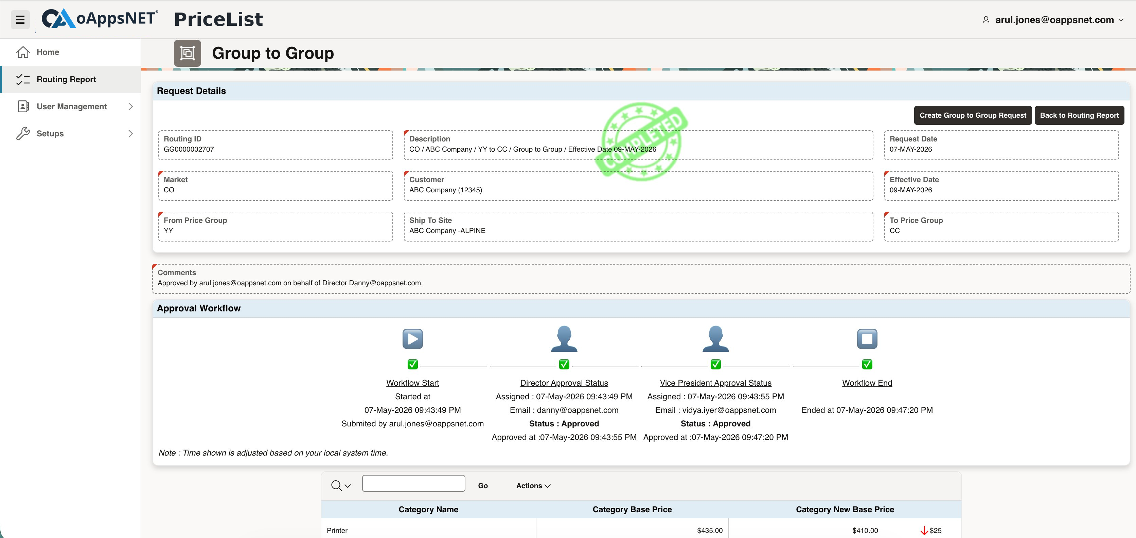Viewport: 1136px width, 538px height.
Task: Click the Group to Group page icon
Action: [x=188, y=53]
